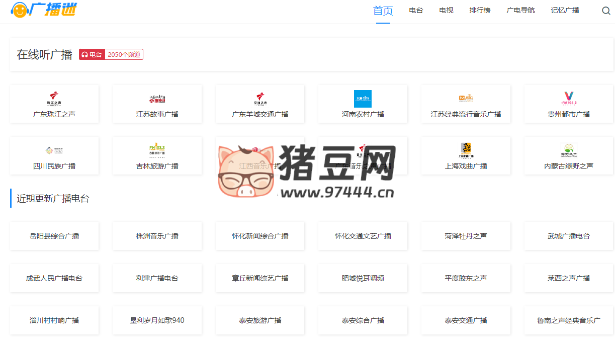Open 江苏故事广播 station logo
The width and height of the screenshot is (615, 342).
coord(157,99)
